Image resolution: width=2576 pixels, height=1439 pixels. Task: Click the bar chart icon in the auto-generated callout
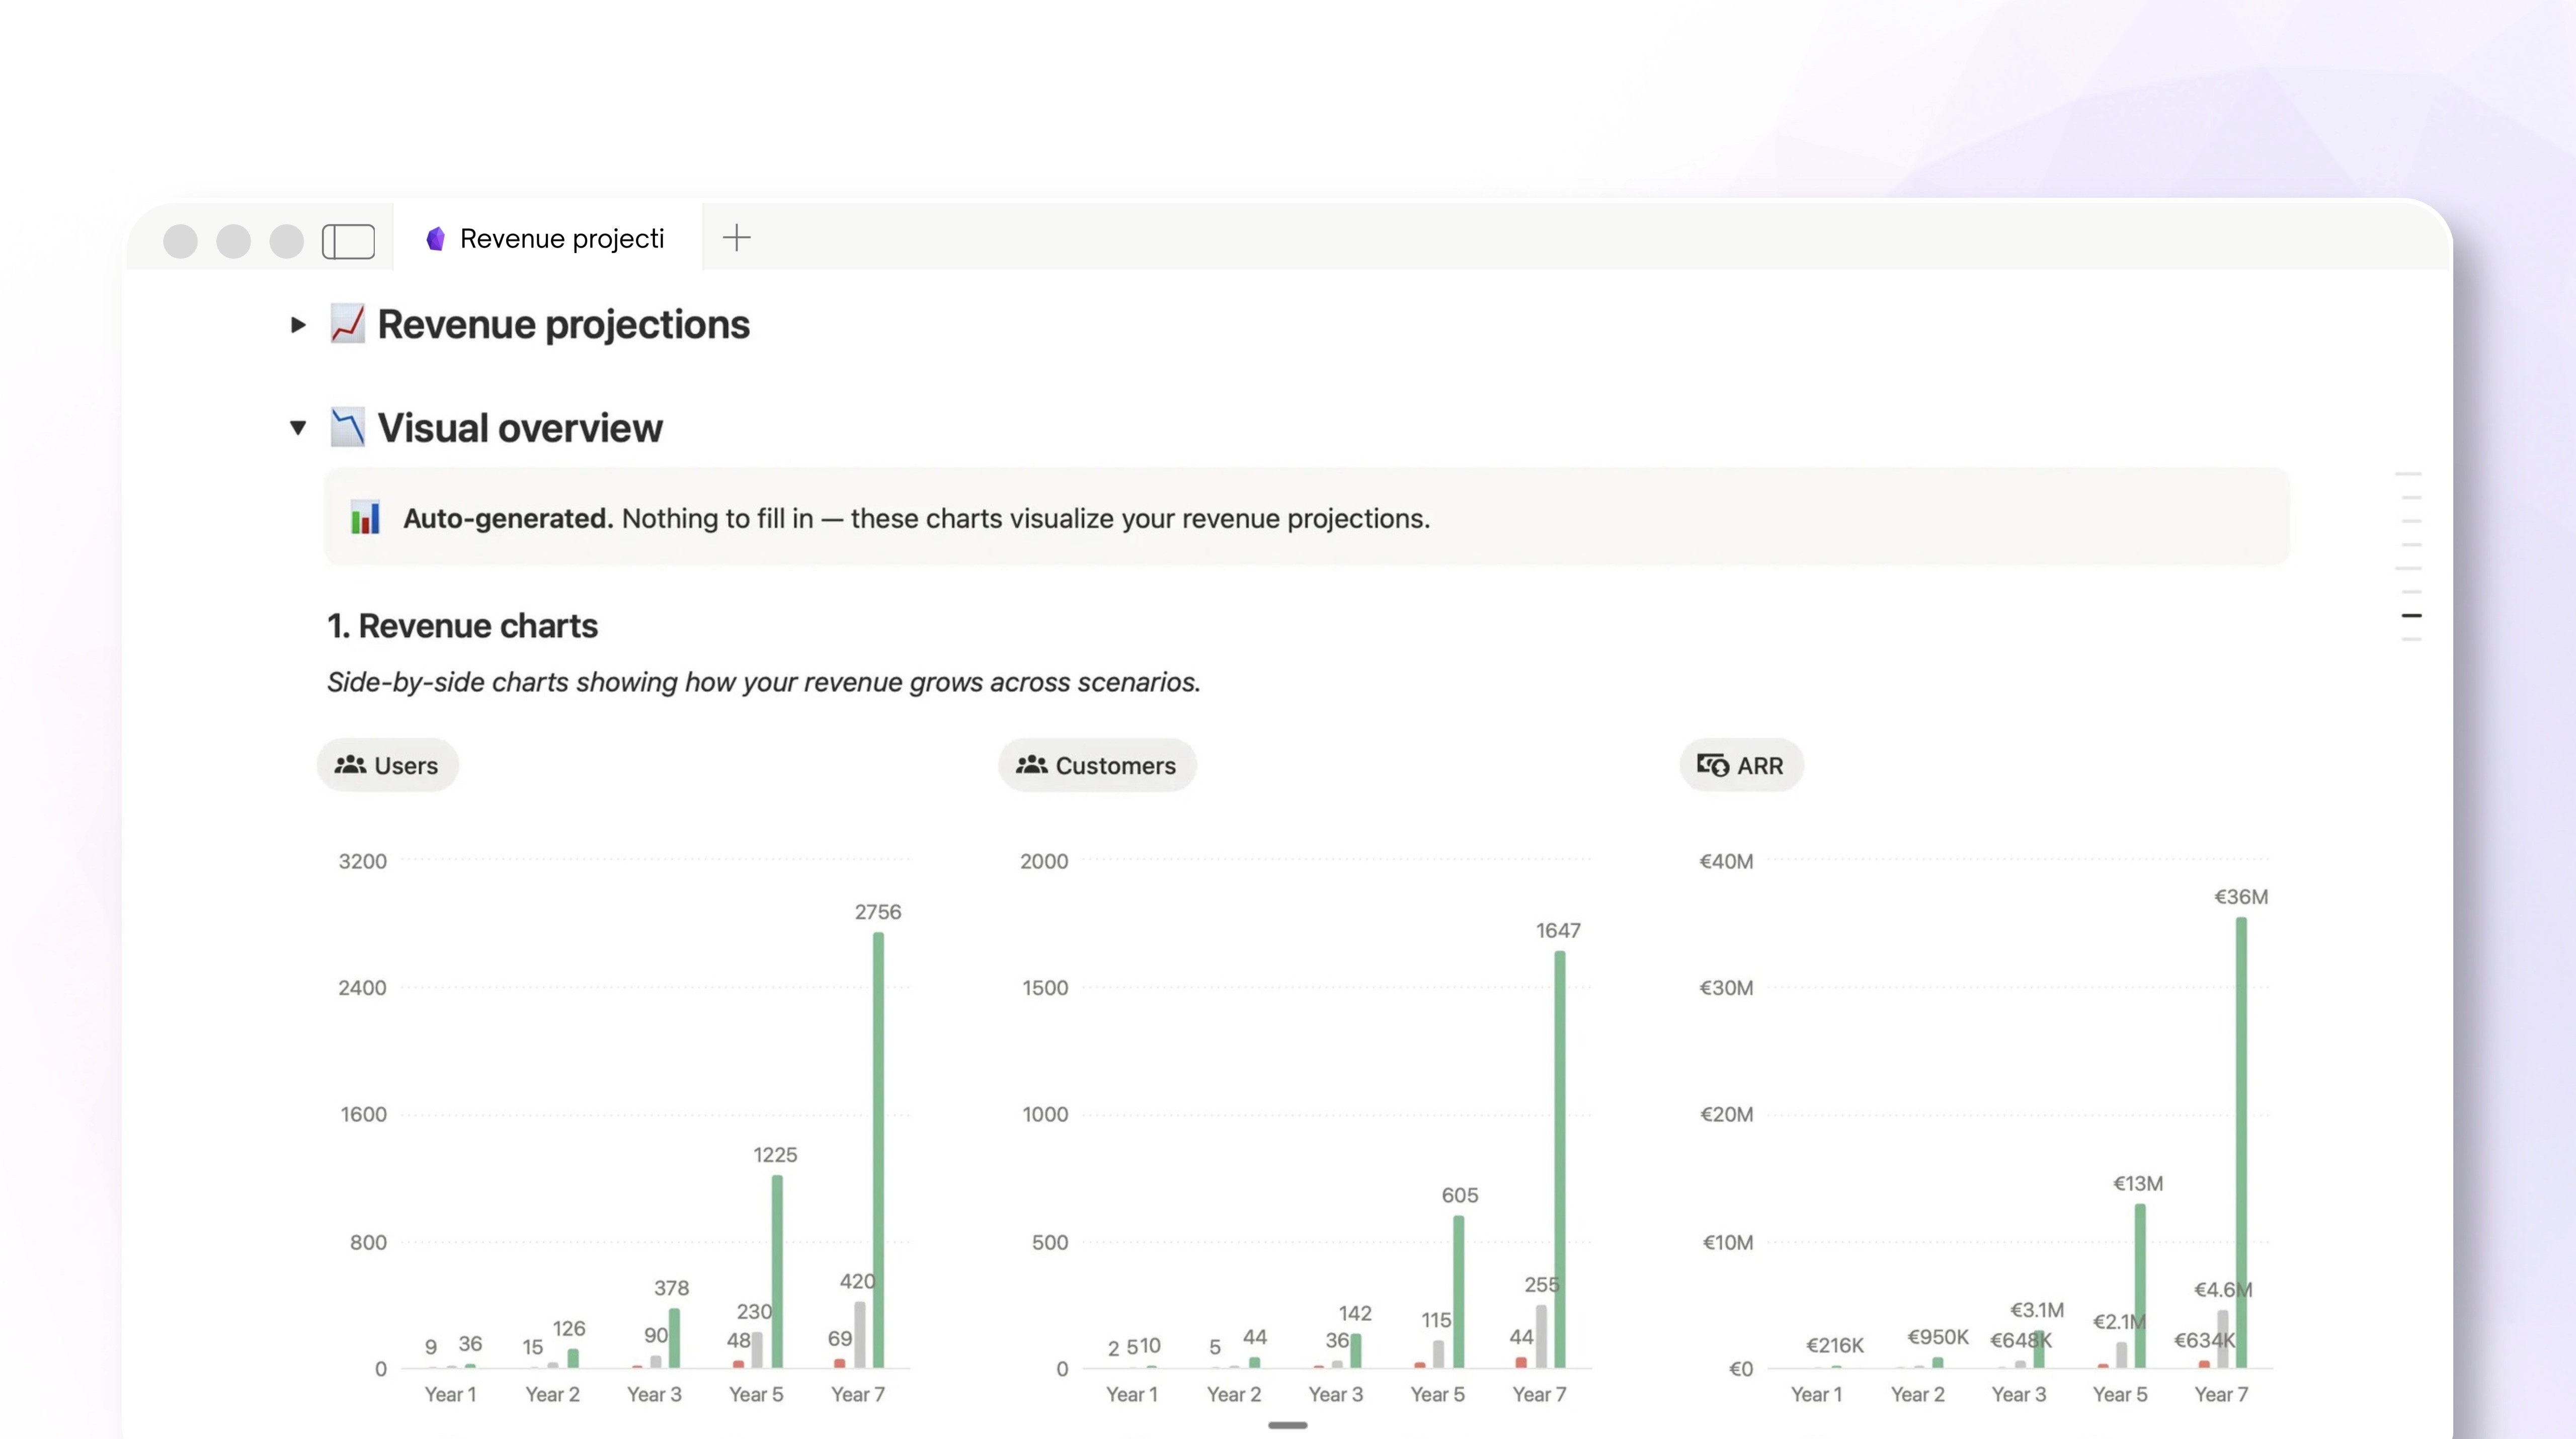[x=366, y=518]
